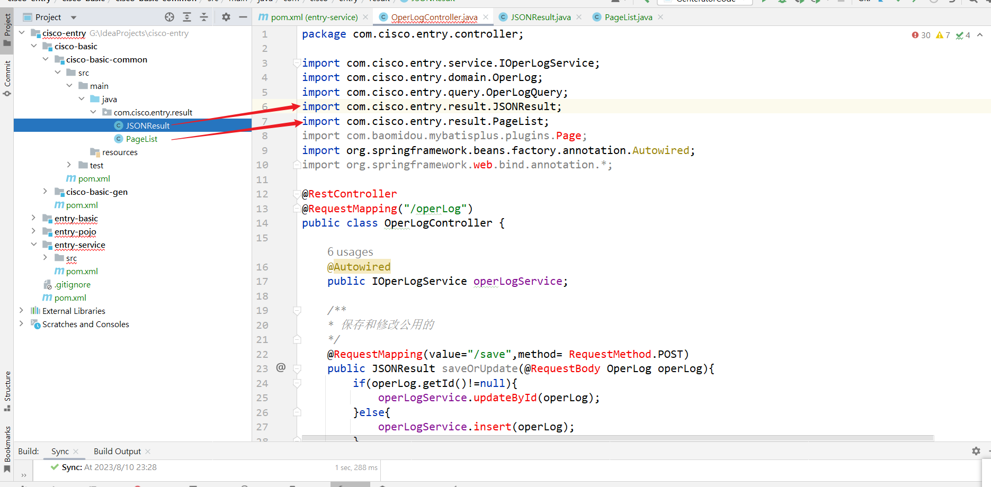This screenshot has width=991, height=487.
Task: Expand the External Libraries node
Action: (x=22, y=311)
